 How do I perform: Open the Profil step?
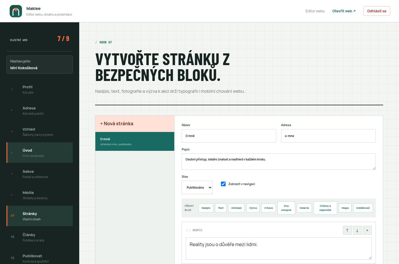[x=40, y=89]
